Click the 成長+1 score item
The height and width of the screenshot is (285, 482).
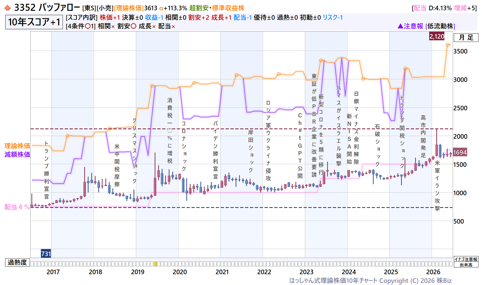222,18
